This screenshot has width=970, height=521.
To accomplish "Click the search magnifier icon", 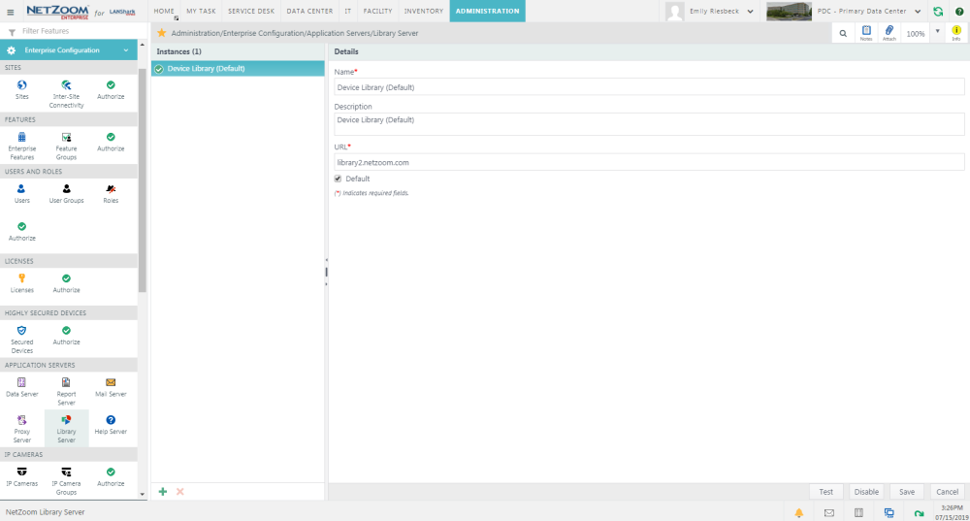I will [843, 33].
